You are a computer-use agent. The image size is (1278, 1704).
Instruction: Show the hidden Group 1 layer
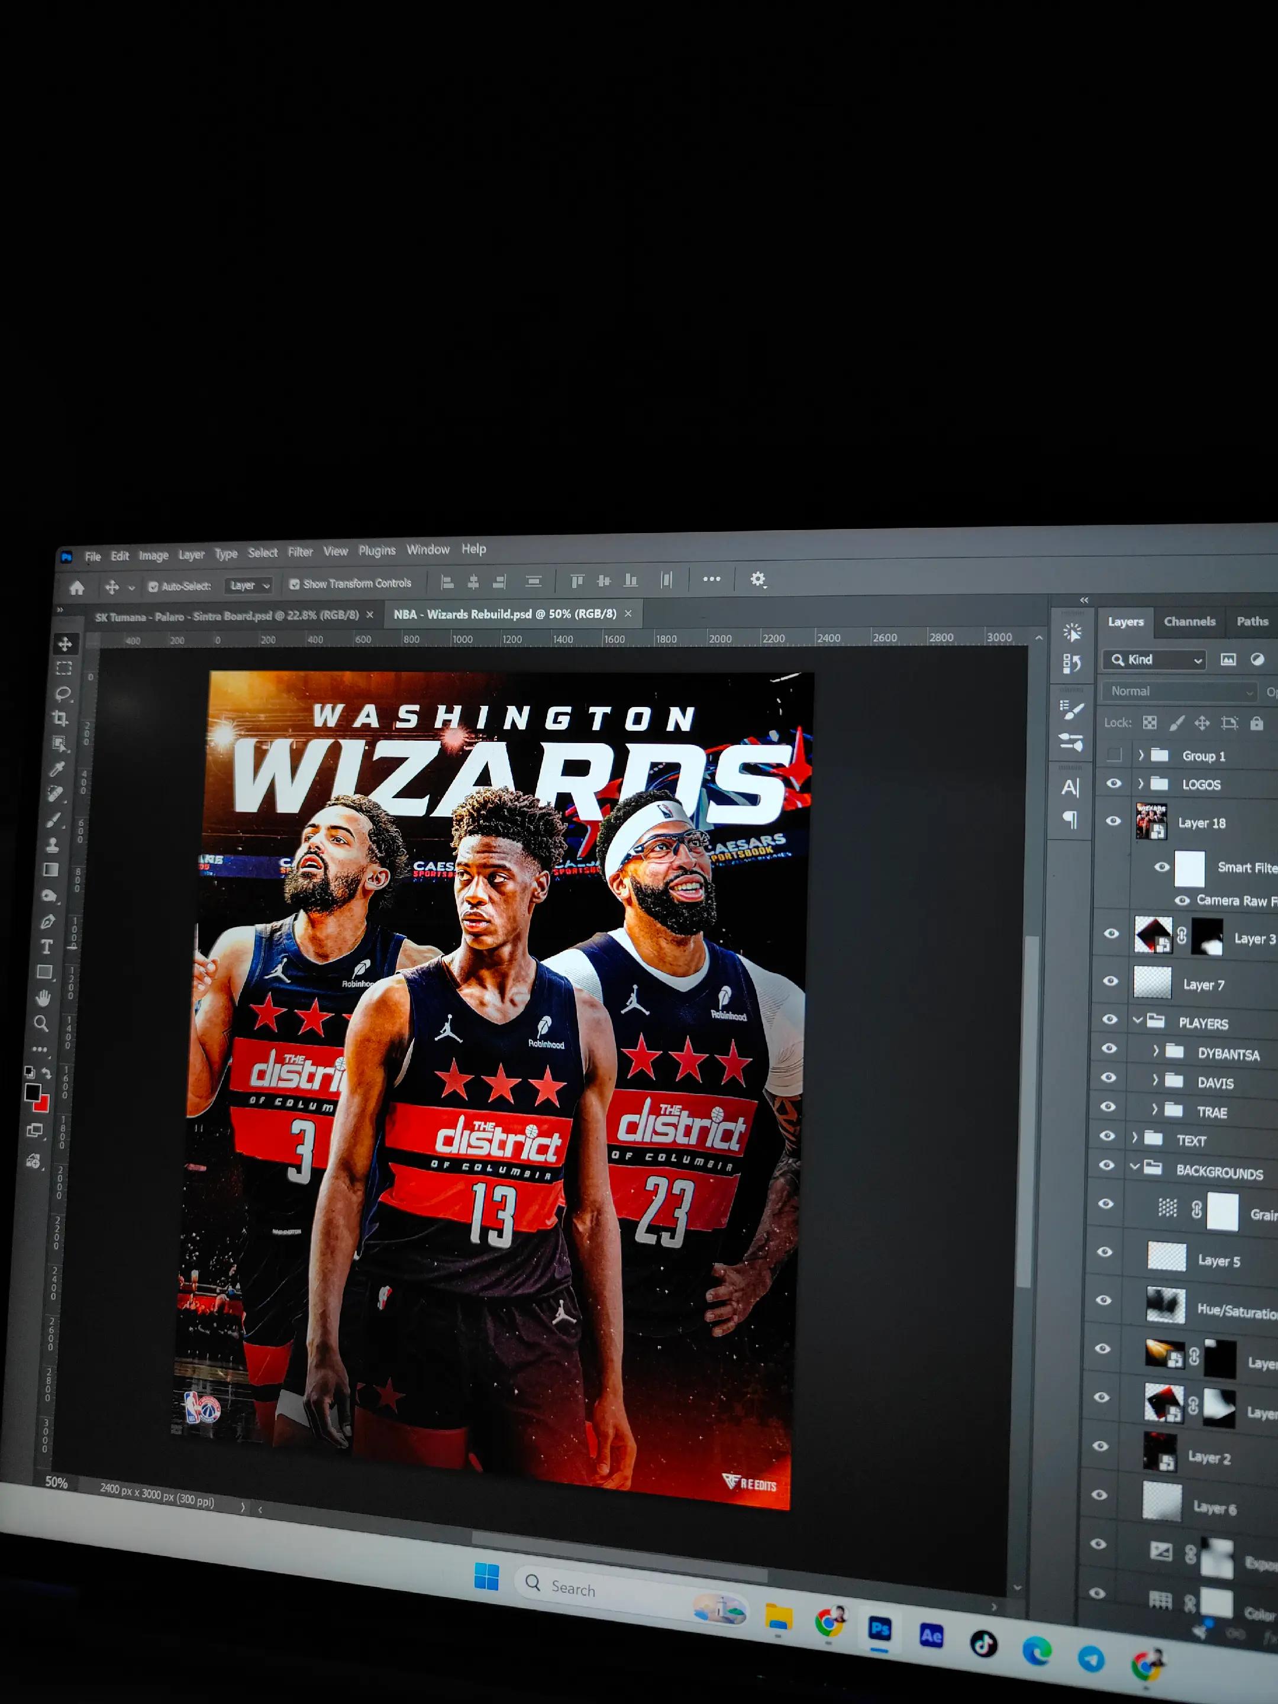pyautogui.click(x=1114, y=755)
